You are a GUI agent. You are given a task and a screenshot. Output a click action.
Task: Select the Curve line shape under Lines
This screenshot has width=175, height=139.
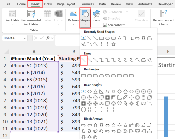coord(137,60)
